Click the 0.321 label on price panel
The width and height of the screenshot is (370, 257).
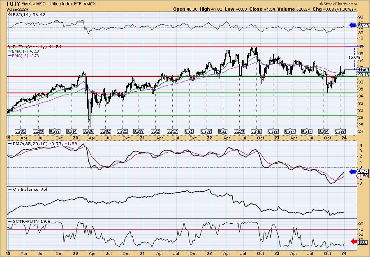coord(122,132)
